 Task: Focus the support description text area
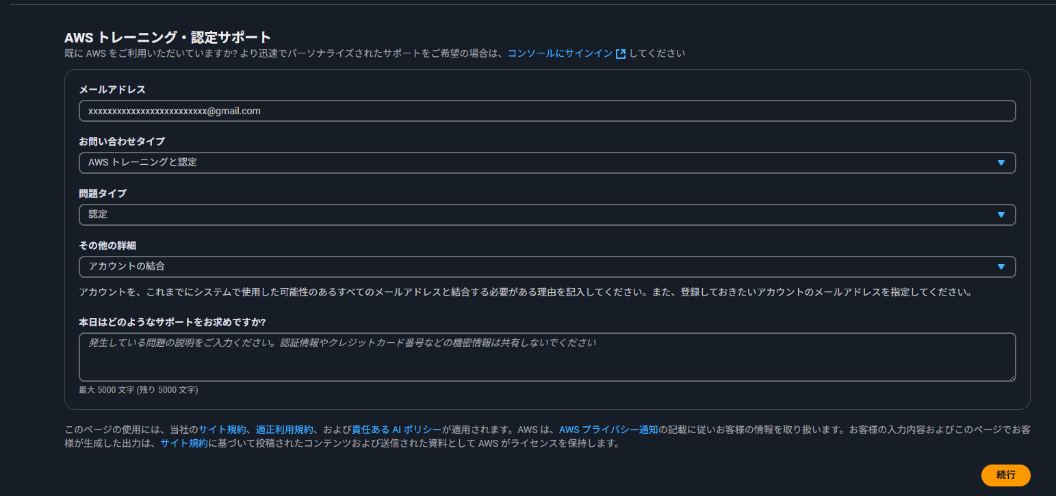547,356
